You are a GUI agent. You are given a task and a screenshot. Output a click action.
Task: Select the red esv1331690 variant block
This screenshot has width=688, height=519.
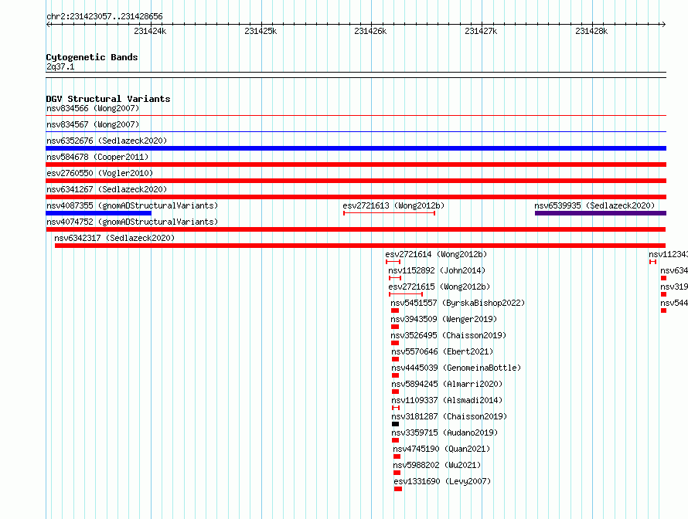(398, 489)
